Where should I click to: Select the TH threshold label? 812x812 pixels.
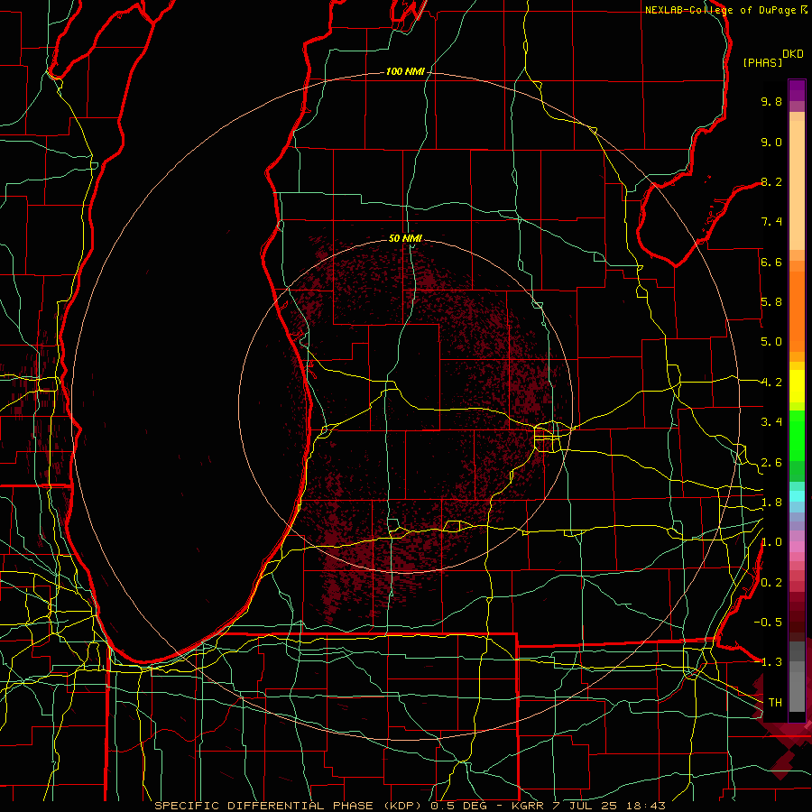(775, 703)
